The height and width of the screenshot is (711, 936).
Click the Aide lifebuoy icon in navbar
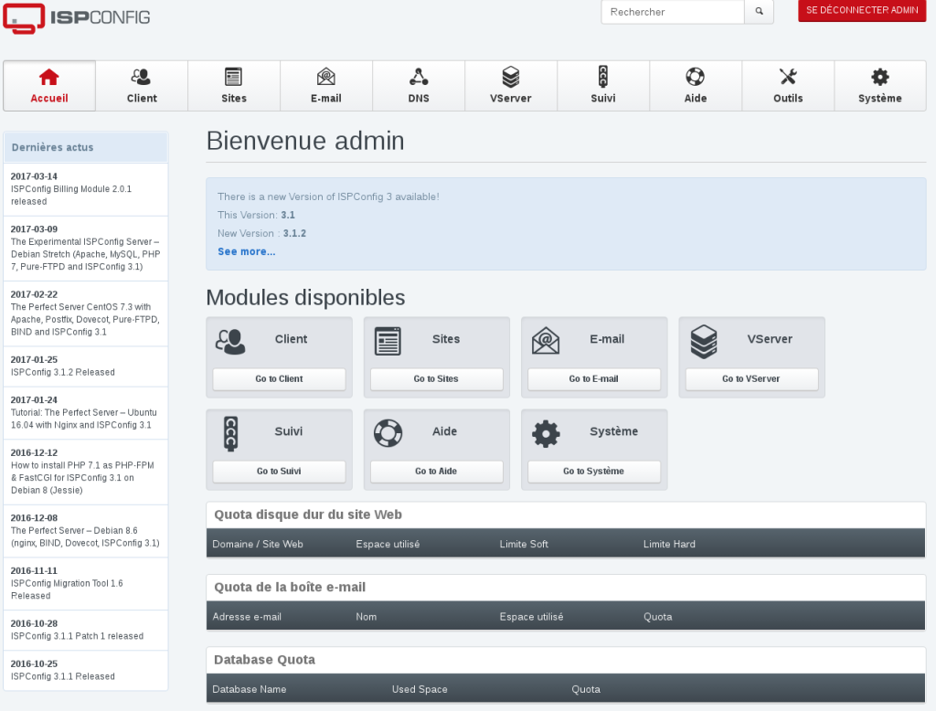(x=696, y=77)
